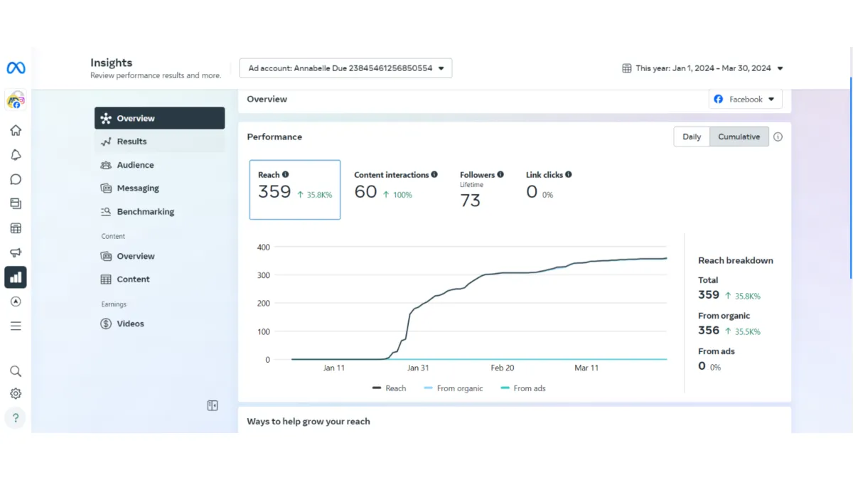
Task: Open the Search magnifier icon
Action: [x=16, y=371]
